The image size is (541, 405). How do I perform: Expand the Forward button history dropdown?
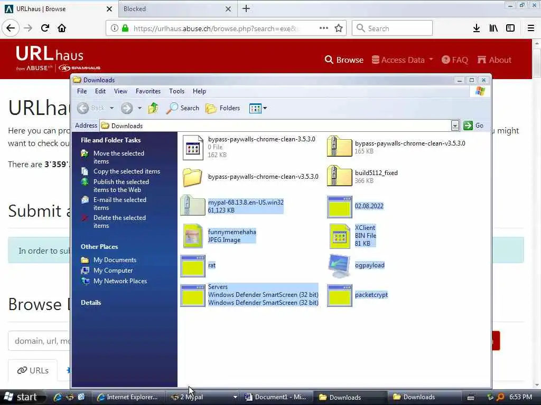[139, 108]
